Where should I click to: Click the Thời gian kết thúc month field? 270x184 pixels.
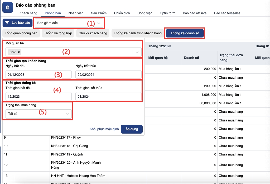coord(108,96)
